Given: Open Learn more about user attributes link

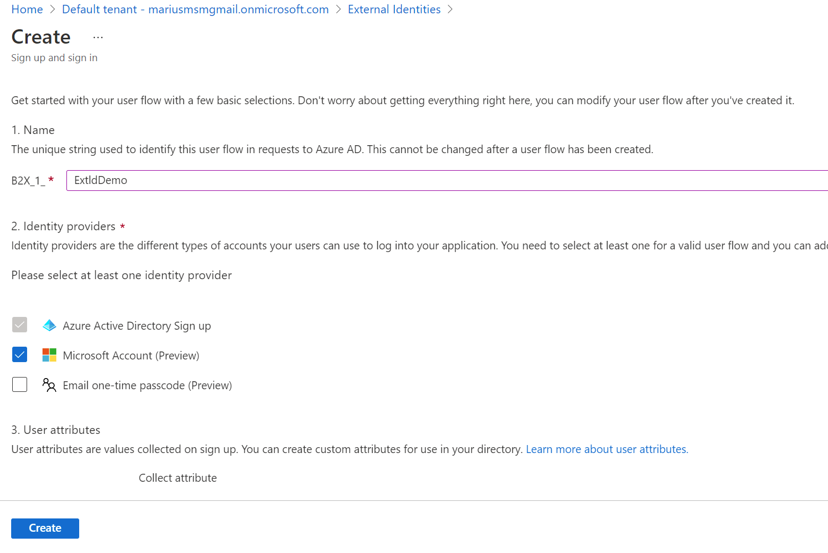Looking at the screenshot, I should pos(607,449).
